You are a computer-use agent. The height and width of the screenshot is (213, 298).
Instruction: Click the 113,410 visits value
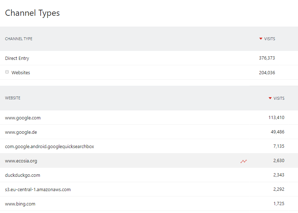click(276, 118)
